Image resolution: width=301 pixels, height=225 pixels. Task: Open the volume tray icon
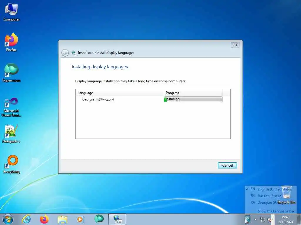[x=270, y=219]
